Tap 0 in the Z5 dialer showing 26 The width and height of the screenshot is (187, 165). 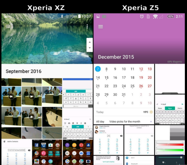pos(108,153)
